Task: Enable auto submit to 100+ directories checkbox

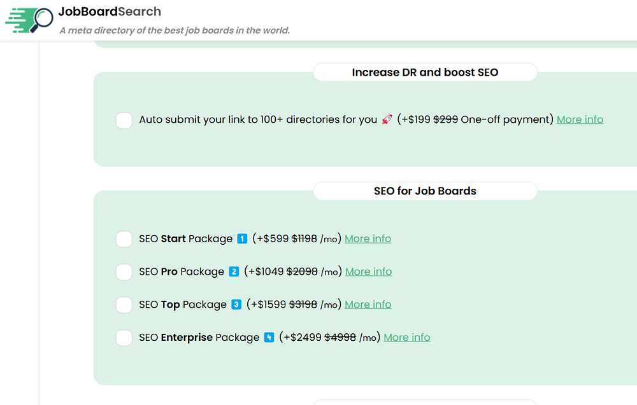Action: 124,120
